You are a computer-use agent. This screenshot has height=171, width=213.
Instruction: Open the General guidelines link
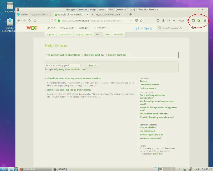(143, 81)
